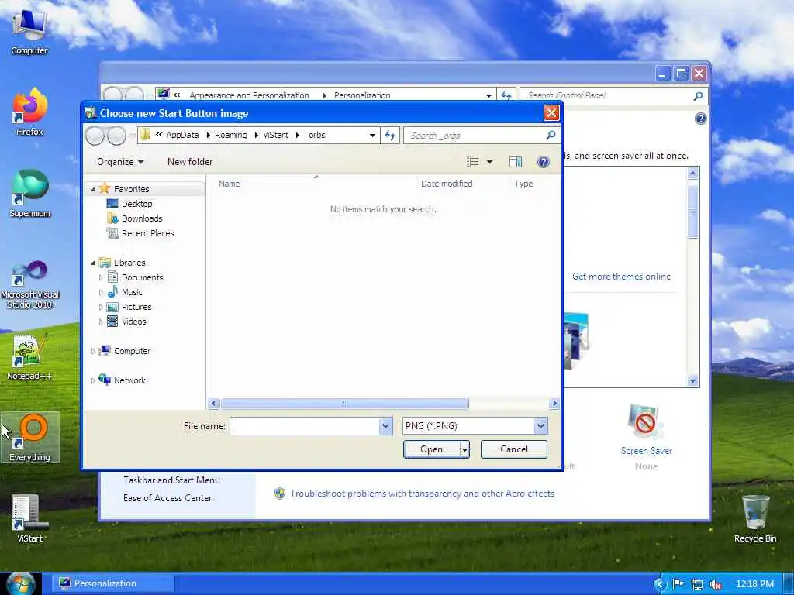The height and width of the screenshot is (595, 794).
Task: Open Ease of Access Center link
Action: coord(167,498)
